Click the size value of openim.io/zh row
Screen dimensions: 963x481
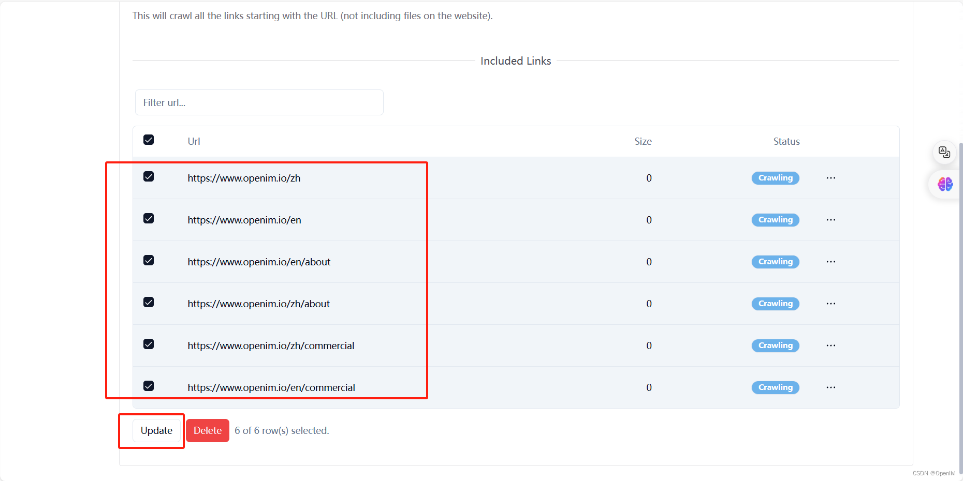649,178
